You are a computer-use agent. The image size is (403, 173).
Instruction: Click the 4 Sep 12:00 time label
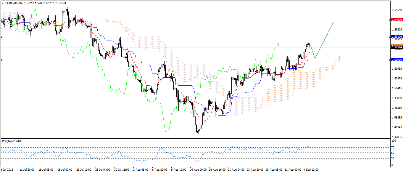(311, 170)
